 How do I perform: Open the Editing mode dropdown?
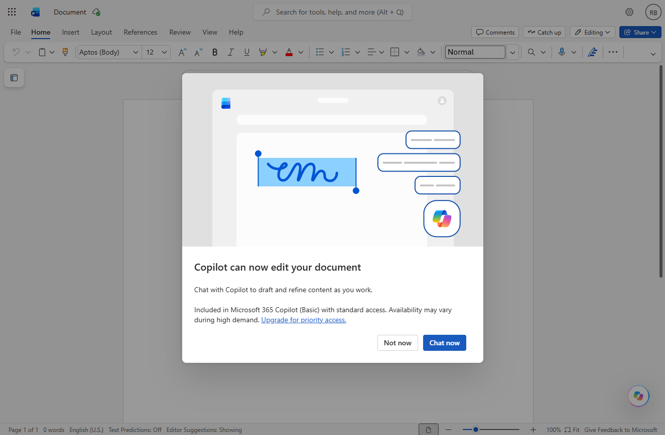[x=593, y=32]
